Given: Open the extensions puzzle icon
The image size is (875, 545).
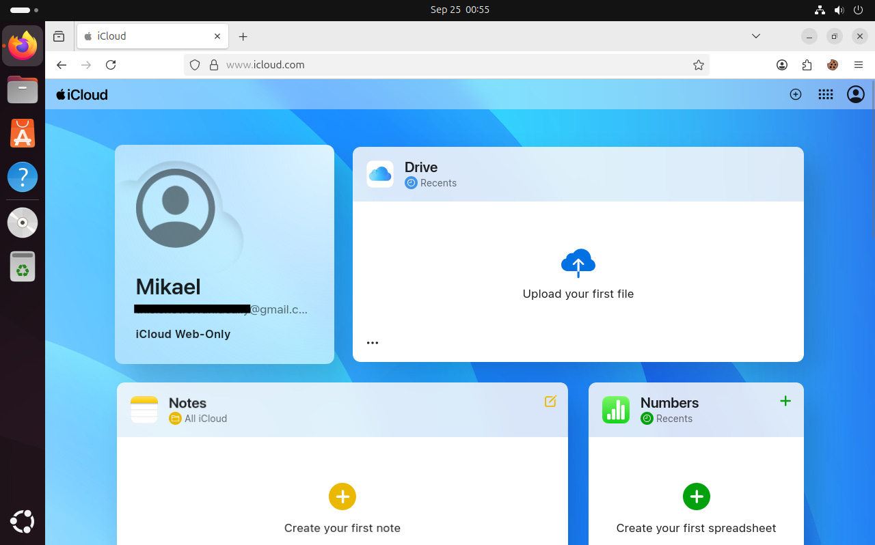Looking at the screenshot, I should tap(807, 65).
